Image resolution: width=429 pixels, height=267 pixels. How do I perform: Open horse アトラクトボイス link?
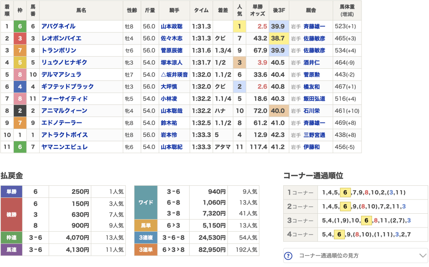(65, 135)
